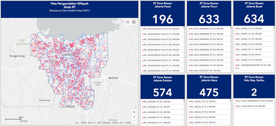Viewport: 276px width, 126px height.
Task: Click red marker beside Bendungan Hilir RT 003 RW 007
Action: [x=143, y=29]
